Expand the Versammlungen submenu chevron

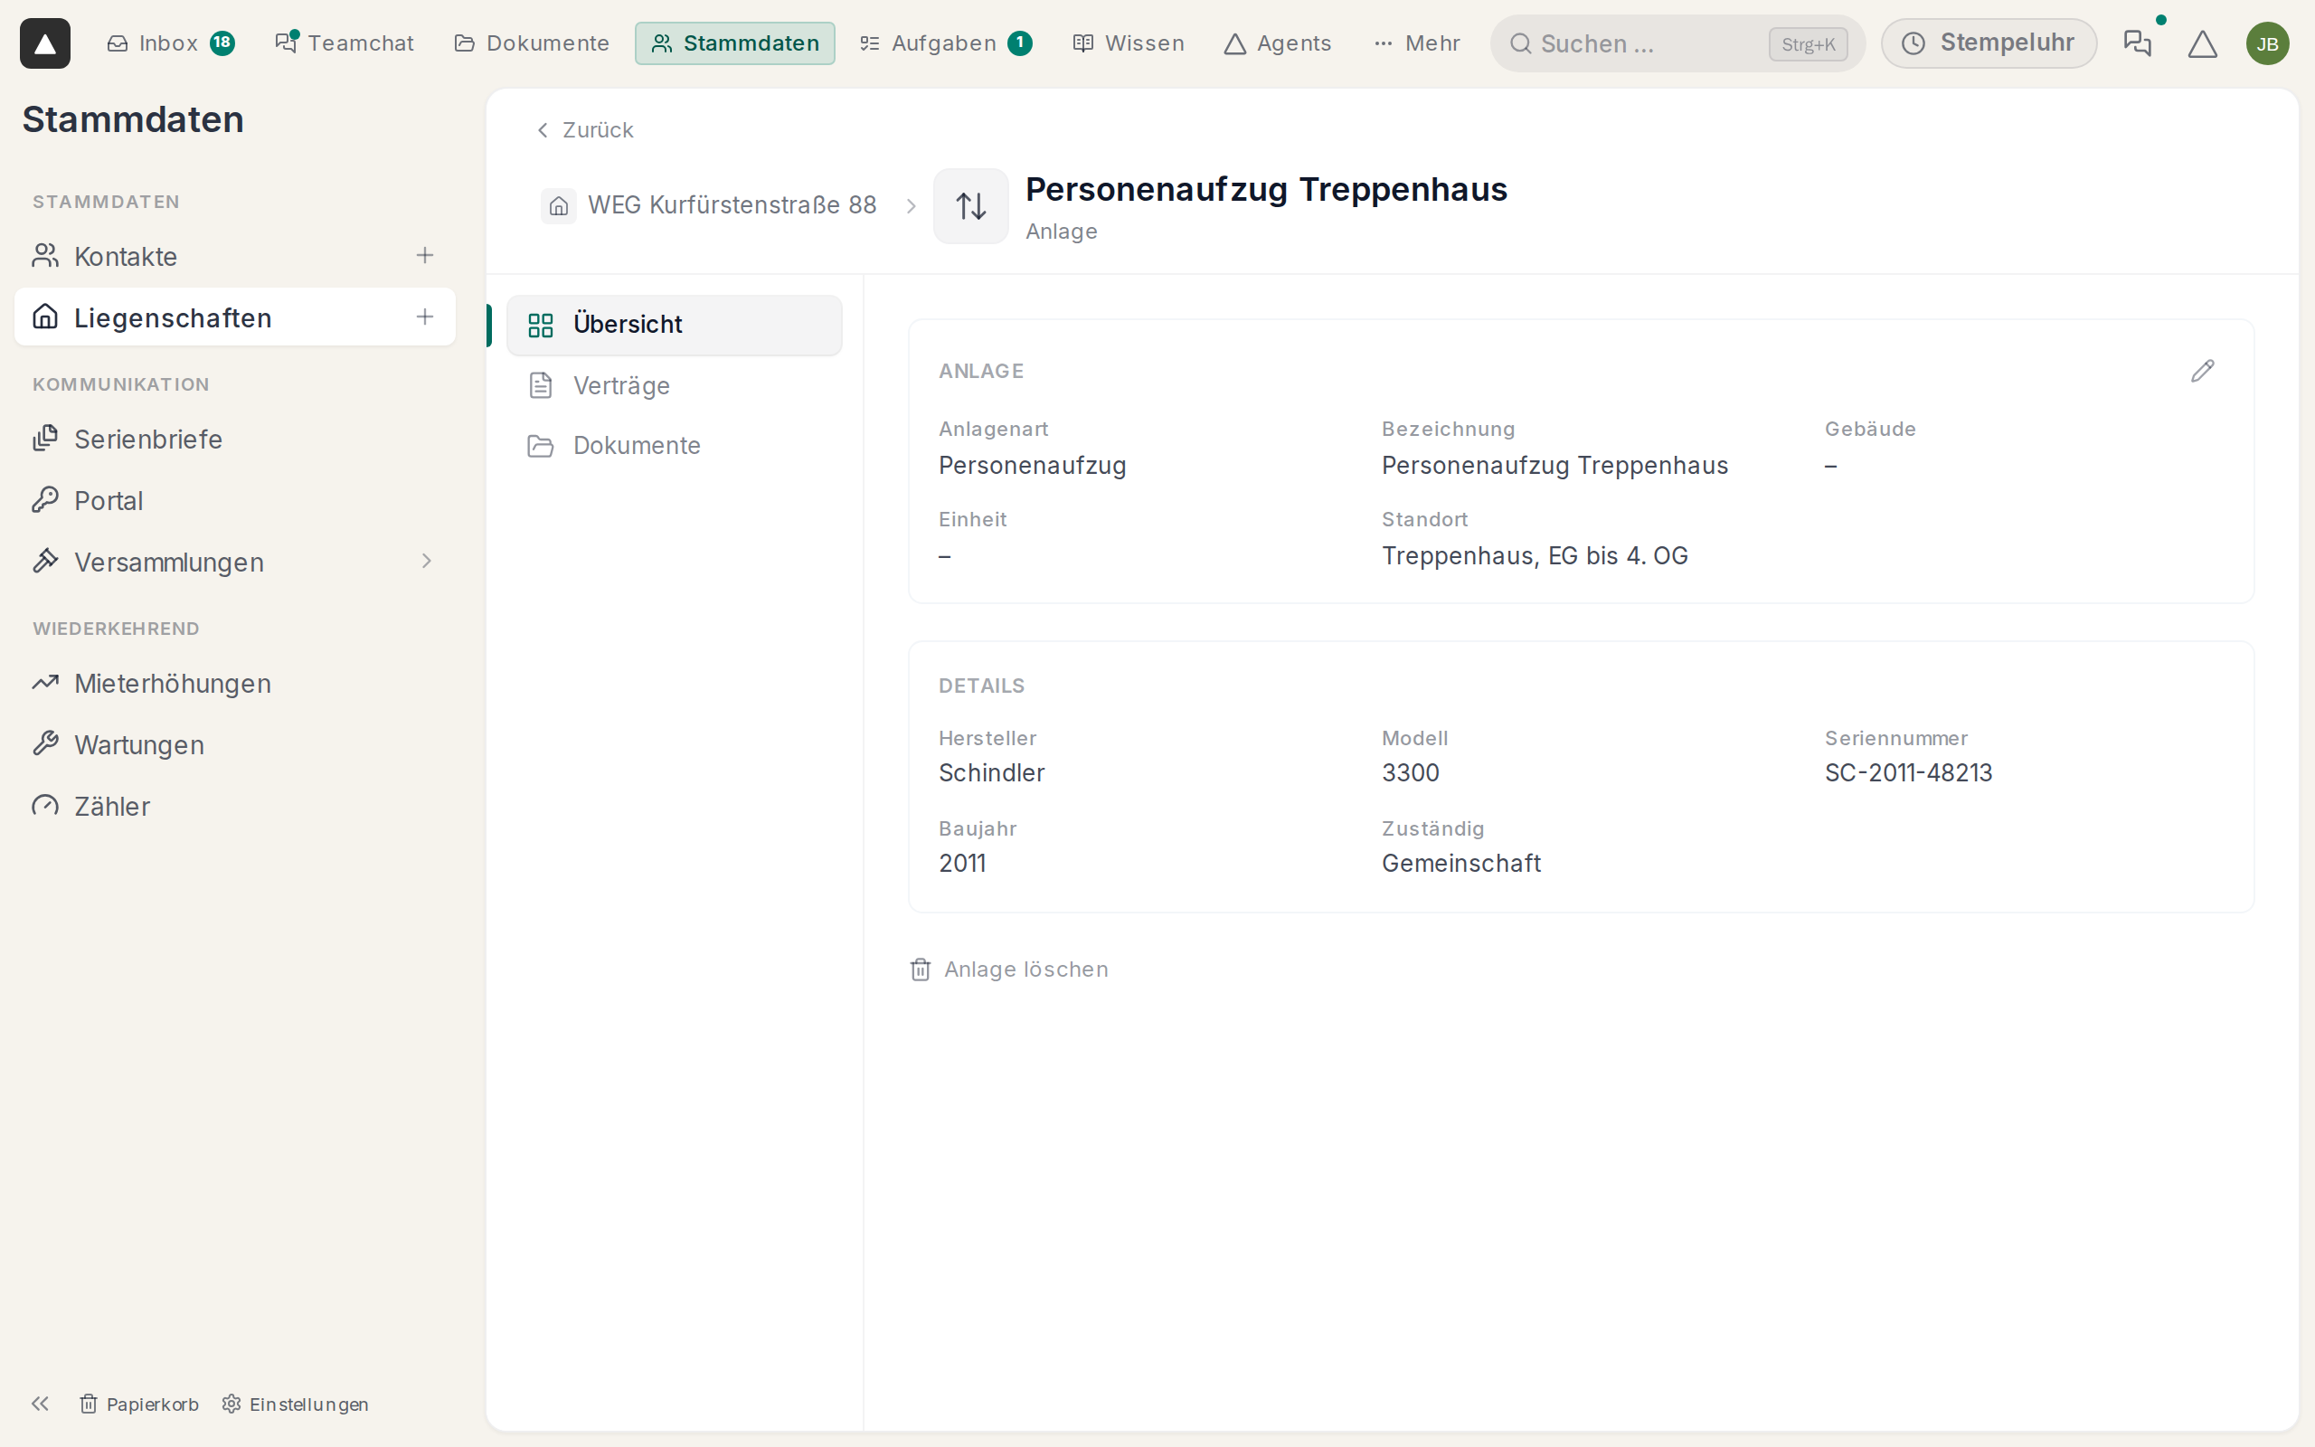(427, 561)
